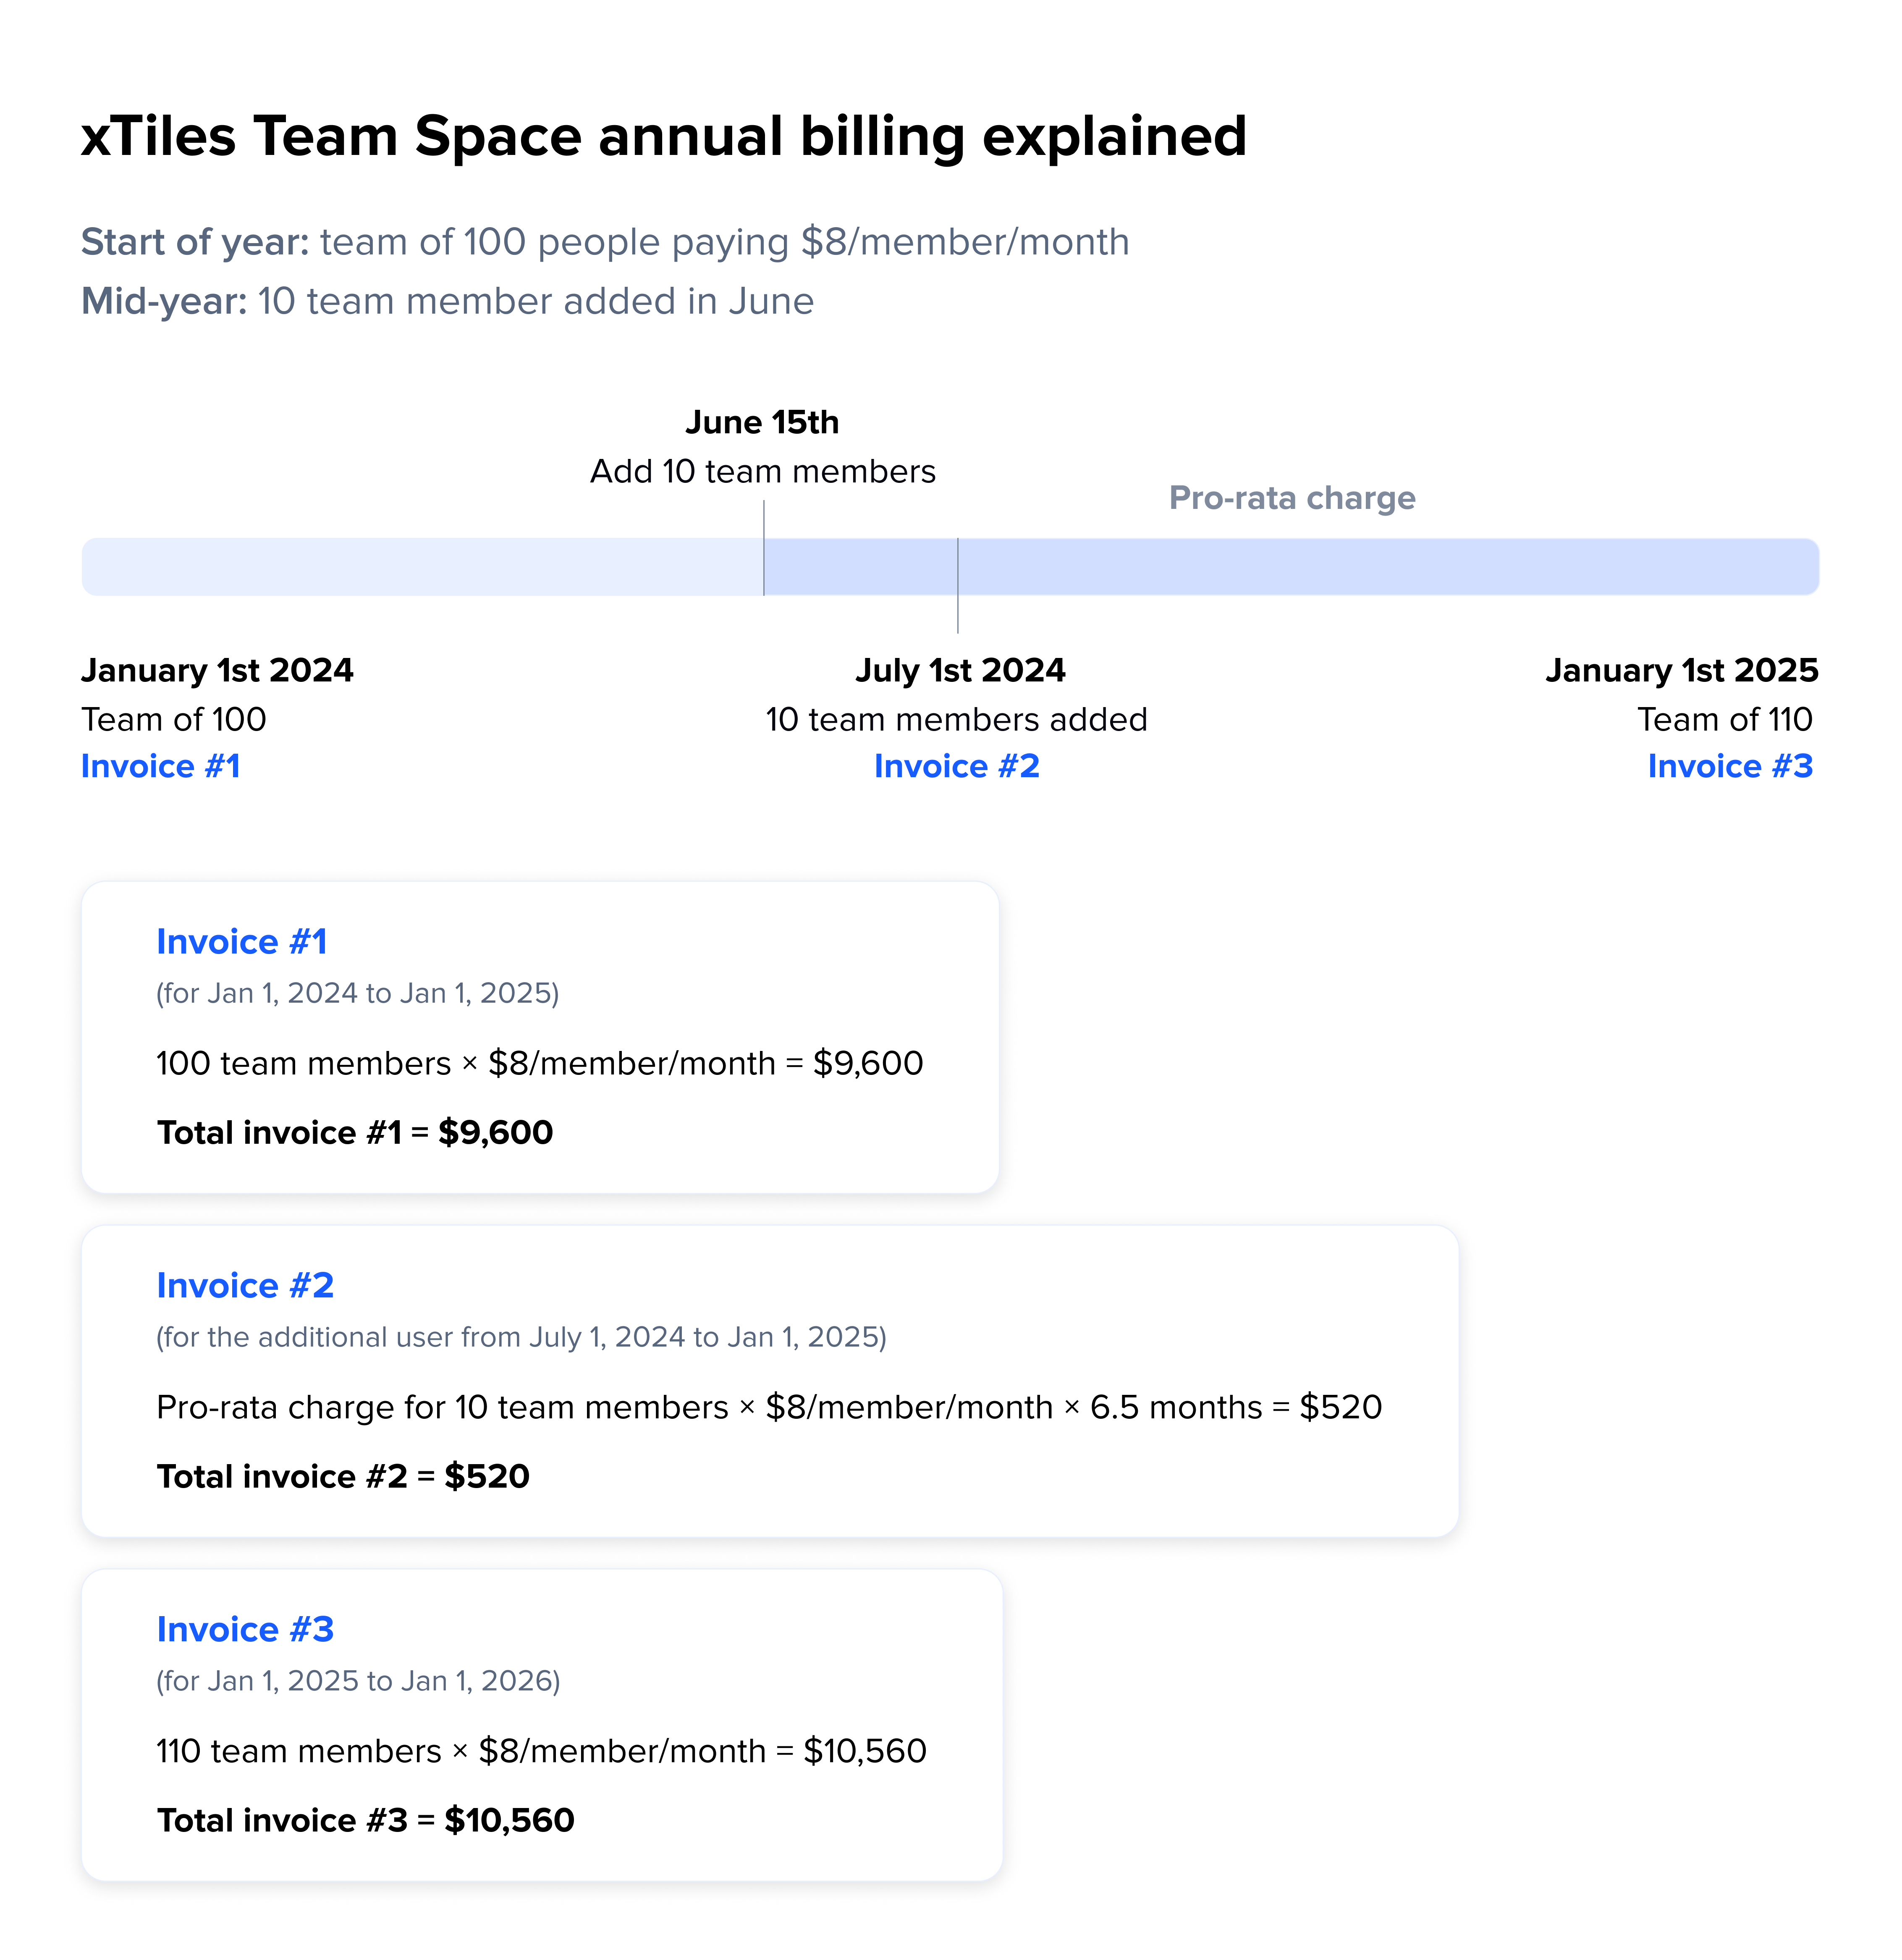Click the darker pro-rata timeline segment
The height and width of the screenshot is (1960, 1902).
coord(1291,567)
